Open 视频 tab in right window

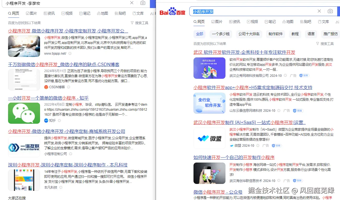tap(252, 22)
